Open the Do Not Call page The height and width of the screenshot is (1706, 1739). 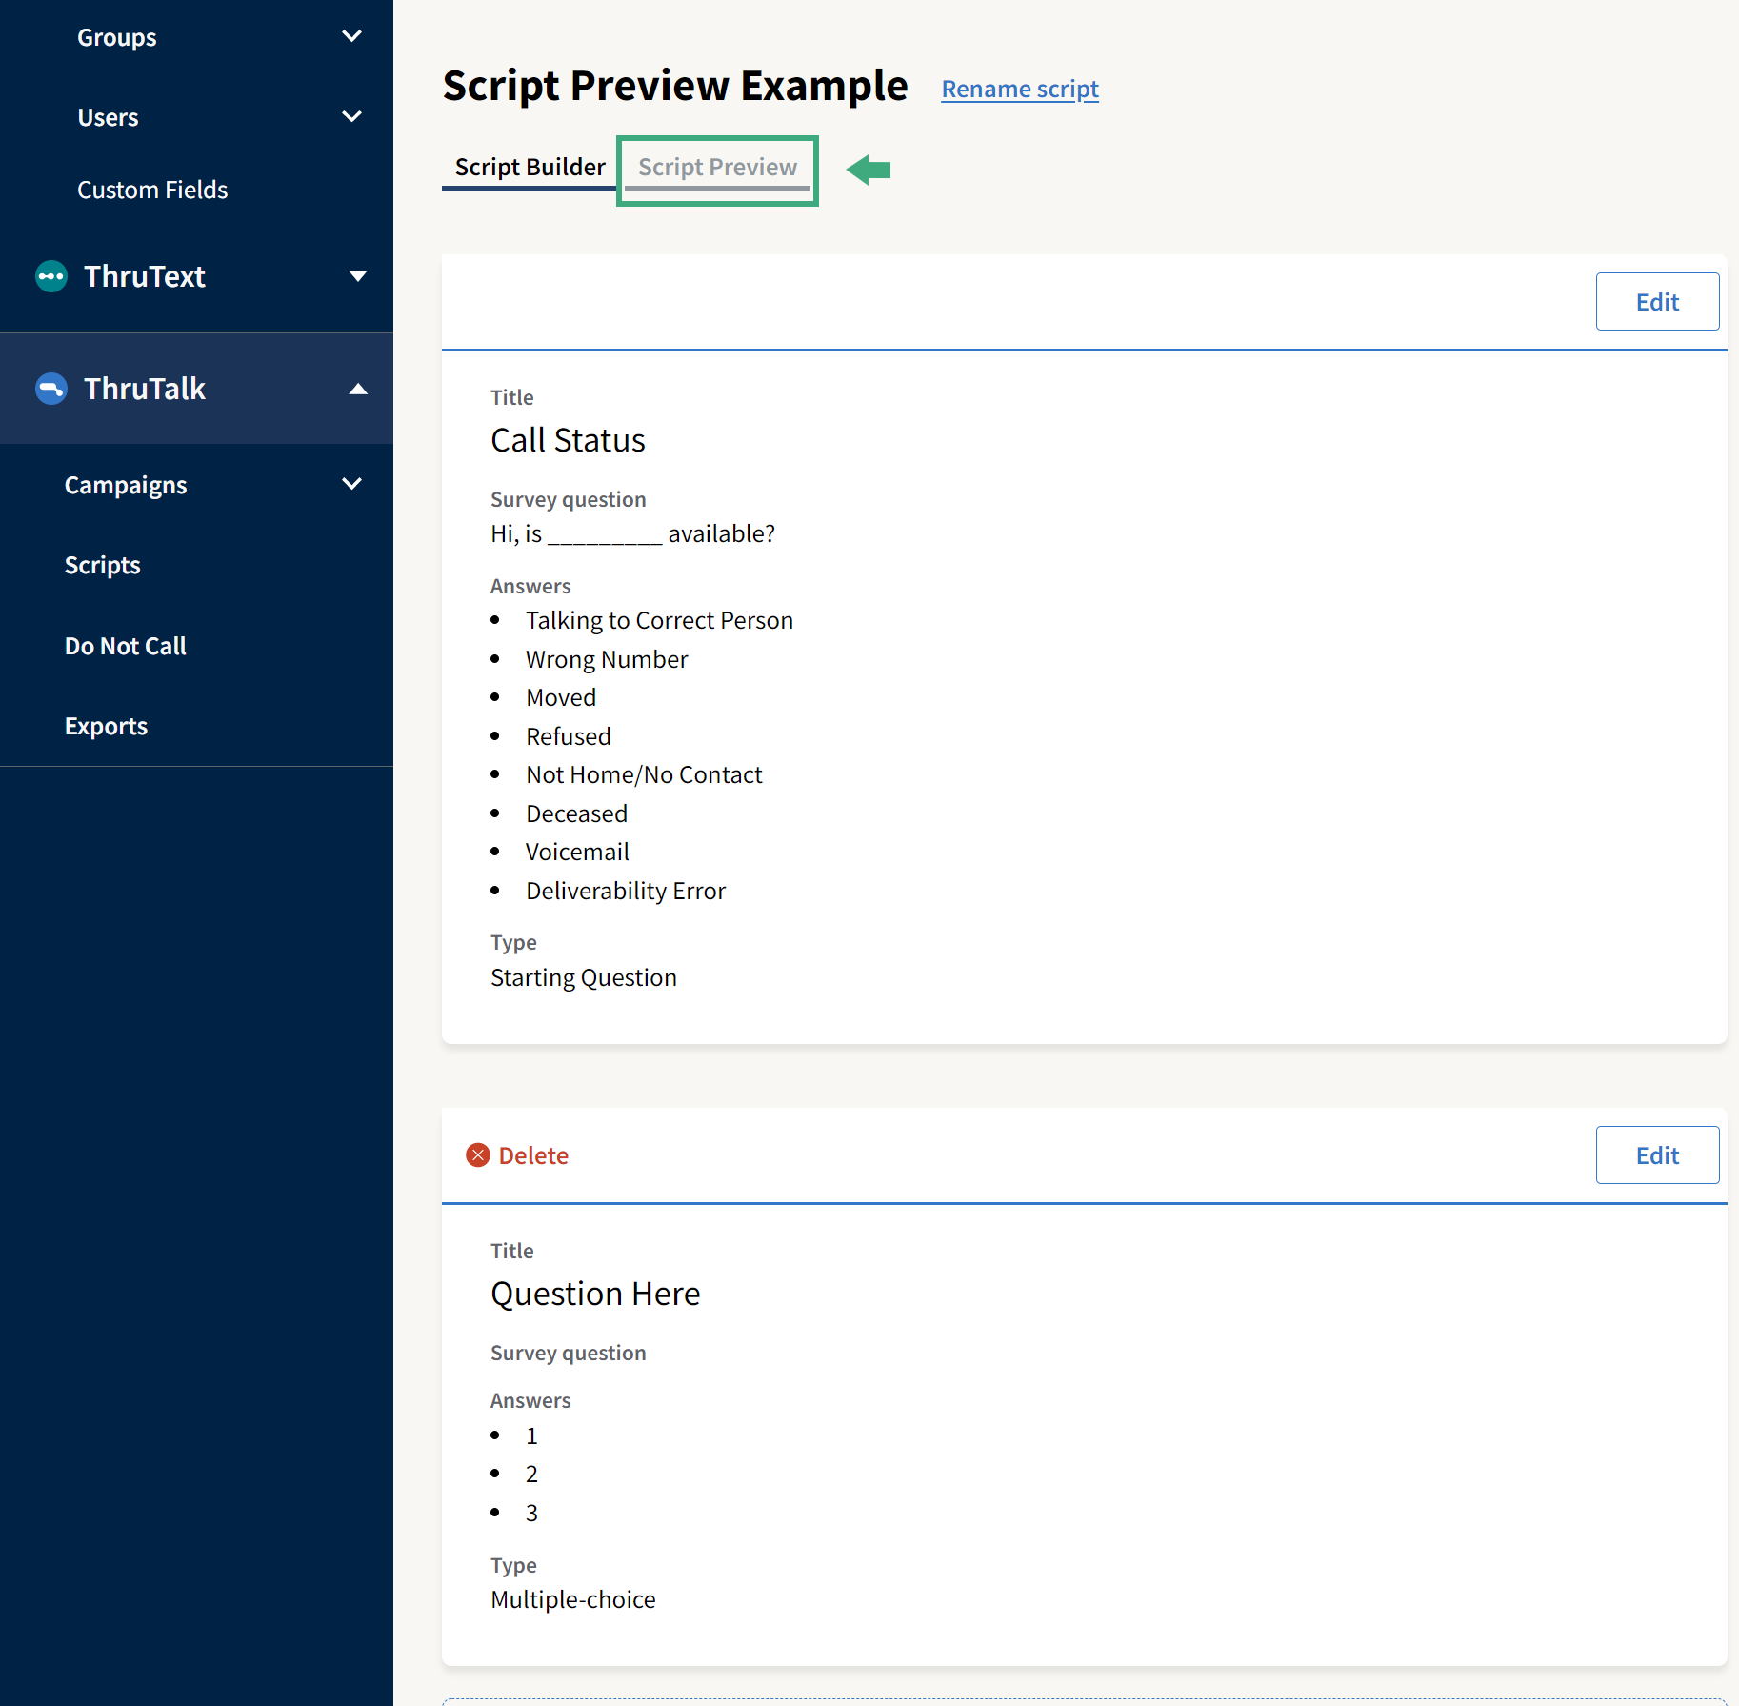pyautogui.click(x=125, y=645)
